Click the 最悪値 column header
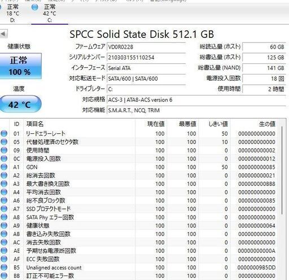 (183, 124)
